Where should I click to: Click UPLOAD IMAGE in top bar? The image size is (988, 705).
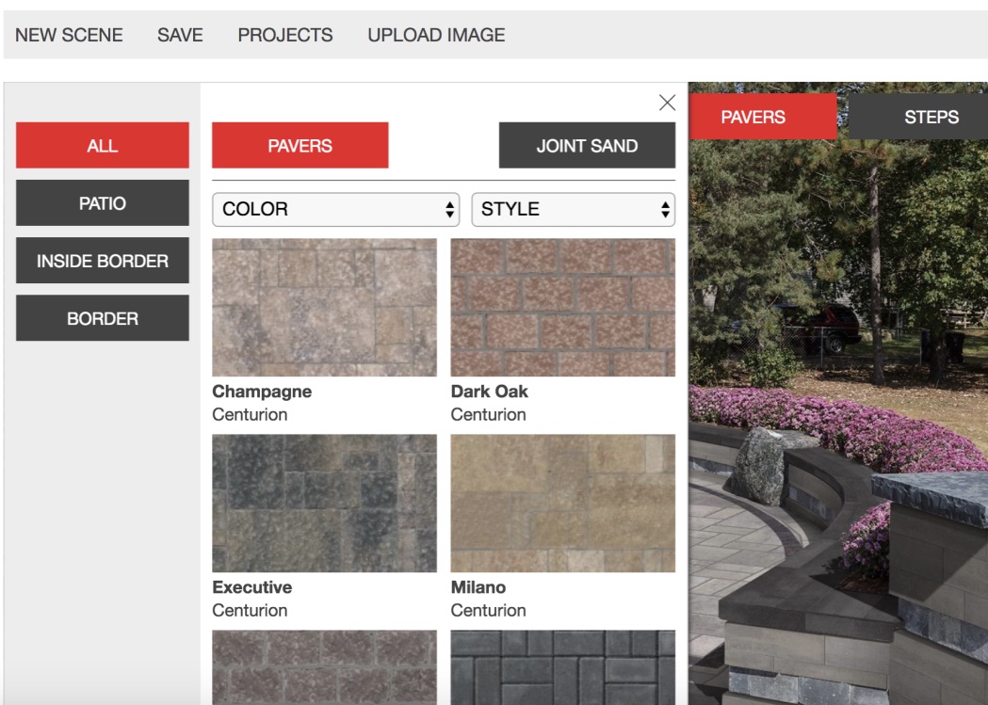[x=436, y=35]
